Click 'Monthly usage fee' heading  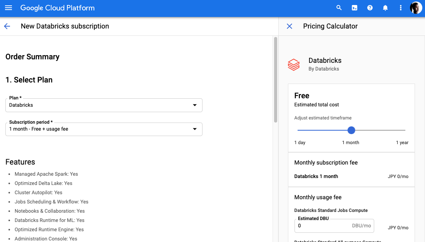(x=318, y=198)
